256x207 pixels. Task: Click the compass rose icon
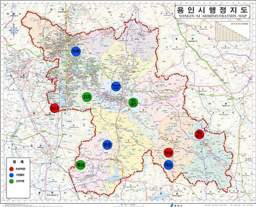13,31
